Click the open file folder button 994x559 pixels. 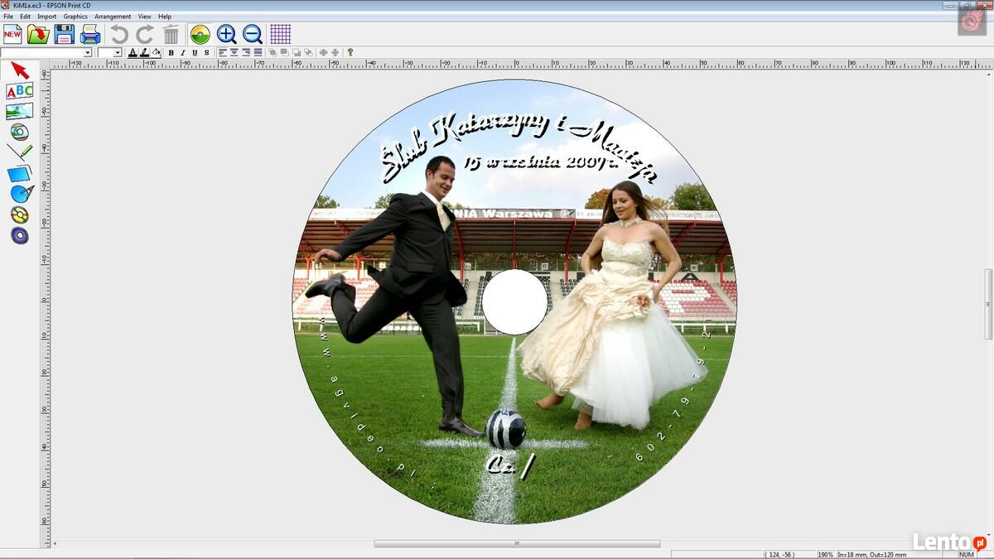pos(38,34)
